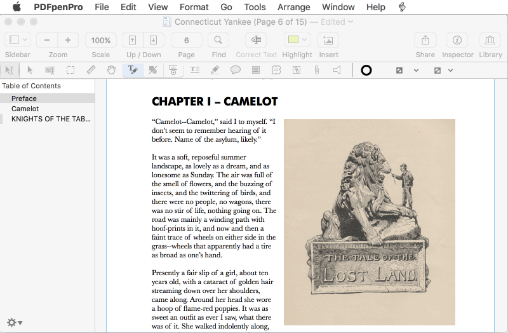Select the arrow edit tool

click(29, 70)
